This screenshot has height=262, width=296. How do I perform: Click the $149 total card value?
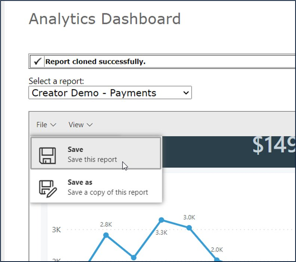(274, 145)
